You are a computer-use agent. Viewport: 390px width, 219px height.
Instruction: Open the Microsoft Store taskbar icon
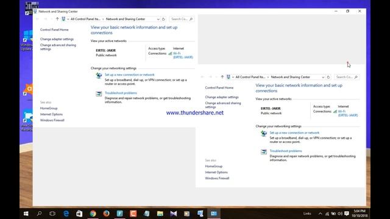tap(79, 214)
